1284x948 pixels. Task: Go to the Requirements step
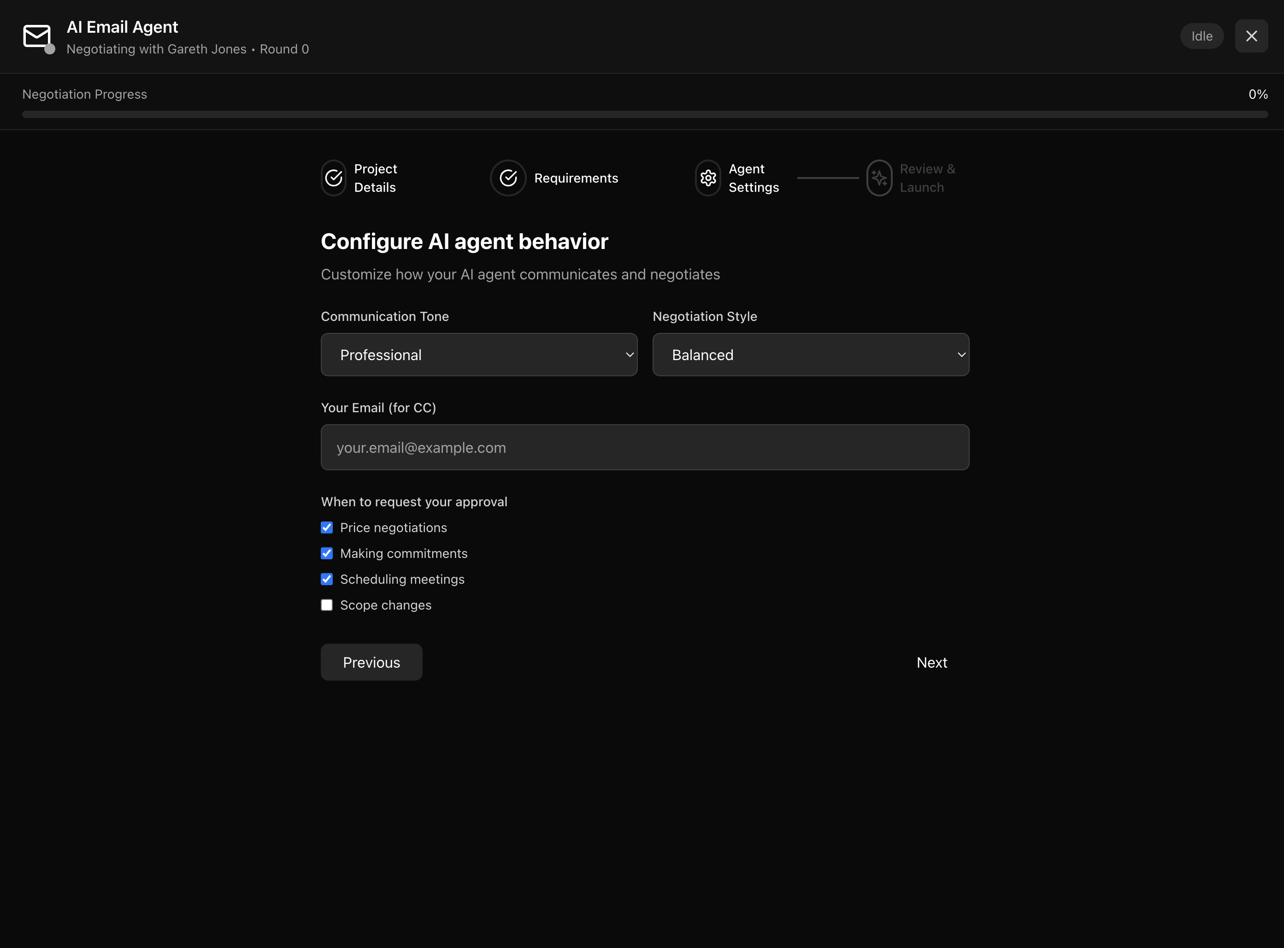576,178
